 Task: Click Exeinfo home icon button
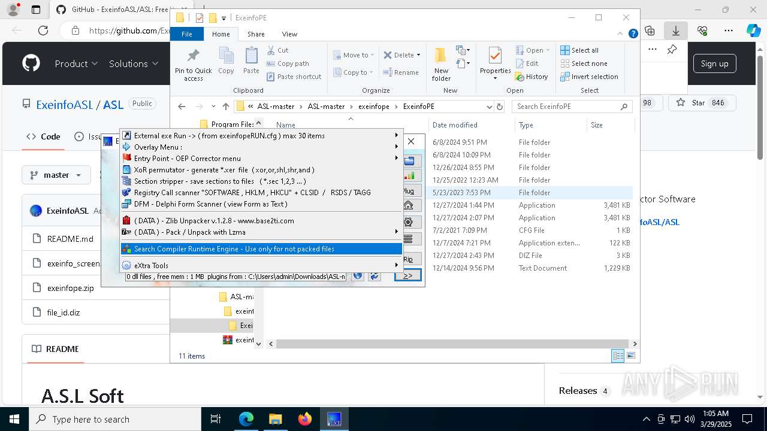pos(410,206)
